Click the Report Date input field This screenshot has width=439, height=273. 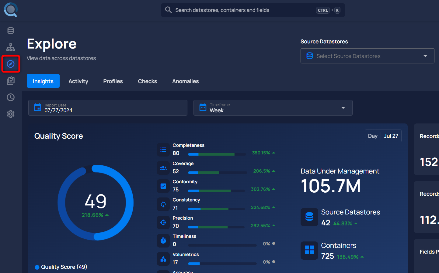tap(108, 108)
